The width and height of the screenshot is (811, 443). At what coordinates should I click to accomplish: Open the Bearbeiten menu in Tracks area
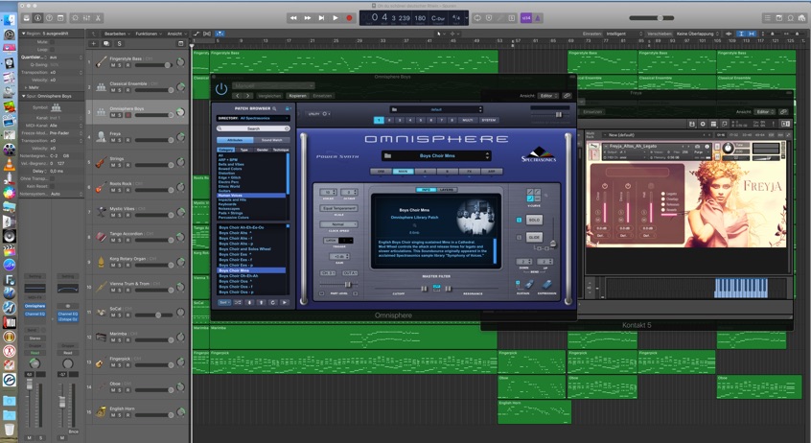tap(117, 34)
